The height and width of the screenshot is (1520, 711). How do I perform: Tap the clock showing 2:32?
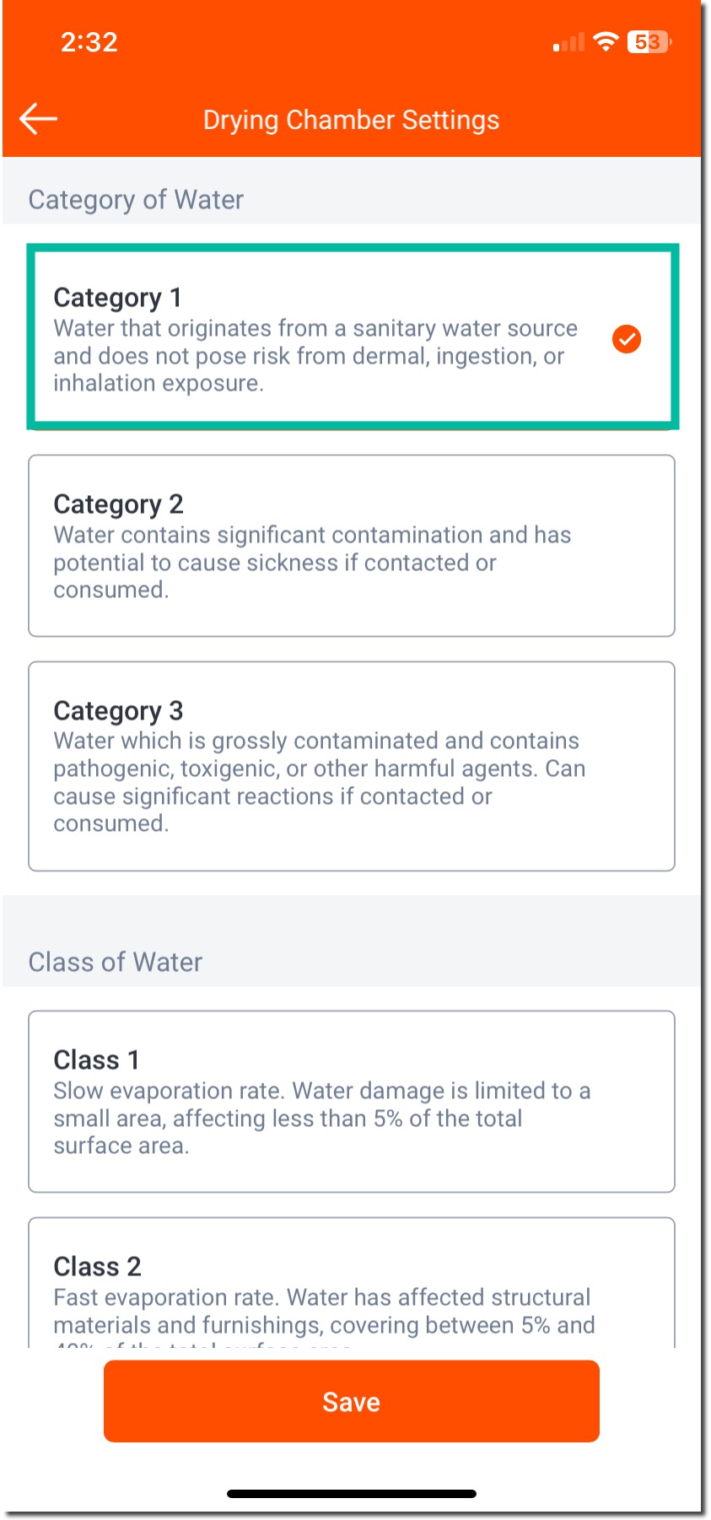[89, 42]
